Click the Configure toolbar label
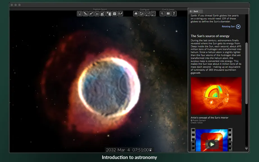The height and width of the screenshot is (162, 259). [x=144, y=10]
